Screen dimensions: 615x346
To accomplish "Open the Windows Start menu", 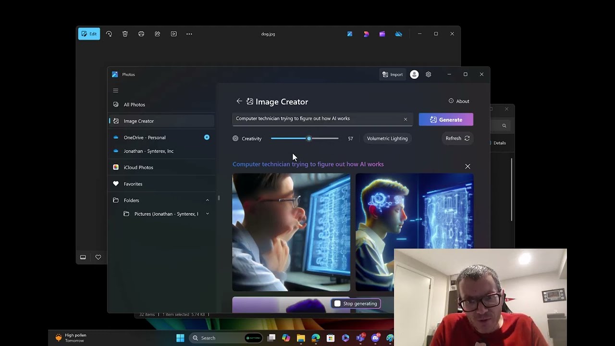I will click(x=180, y=338).
